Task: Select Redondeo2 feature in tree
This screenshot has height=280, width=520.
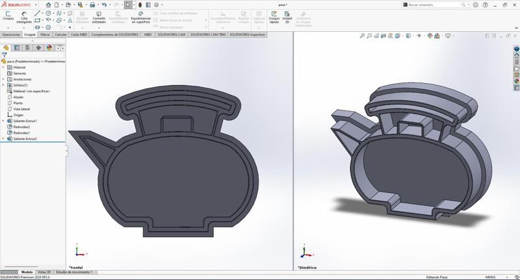Action: coord(21,127)
